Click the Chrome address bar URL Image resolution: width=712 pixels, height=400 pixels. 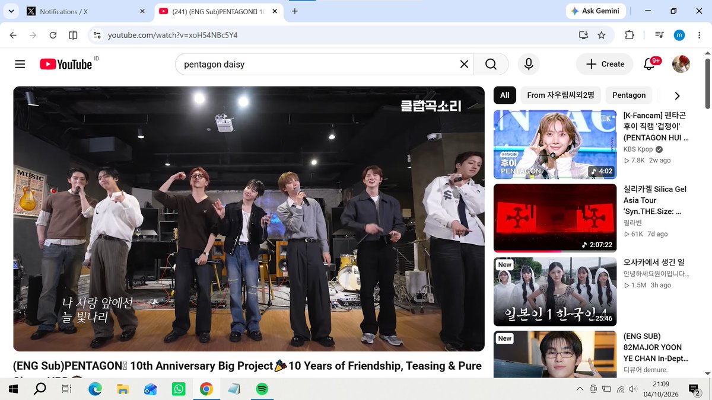click(x=173, y=35)
